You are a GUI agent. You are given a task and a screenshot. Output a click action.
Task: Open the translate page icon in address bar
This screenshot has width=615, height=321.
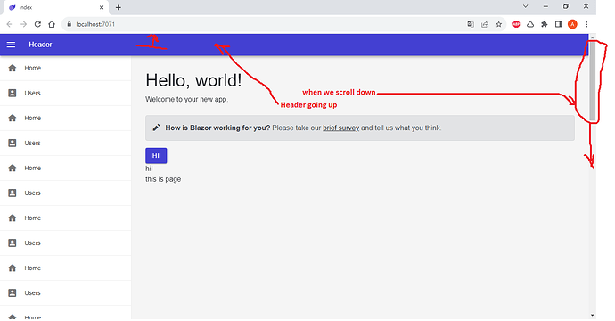pyautogui.click(x=471, y=24)
